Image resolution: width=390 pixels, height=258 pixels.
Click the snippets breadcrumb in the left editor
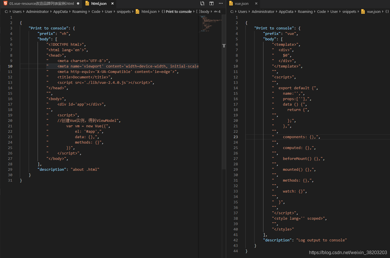point(124,11)
